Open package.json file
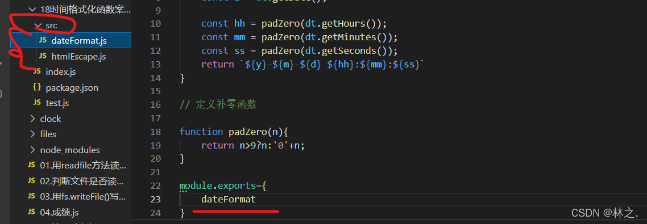 [x=72, y=87]
